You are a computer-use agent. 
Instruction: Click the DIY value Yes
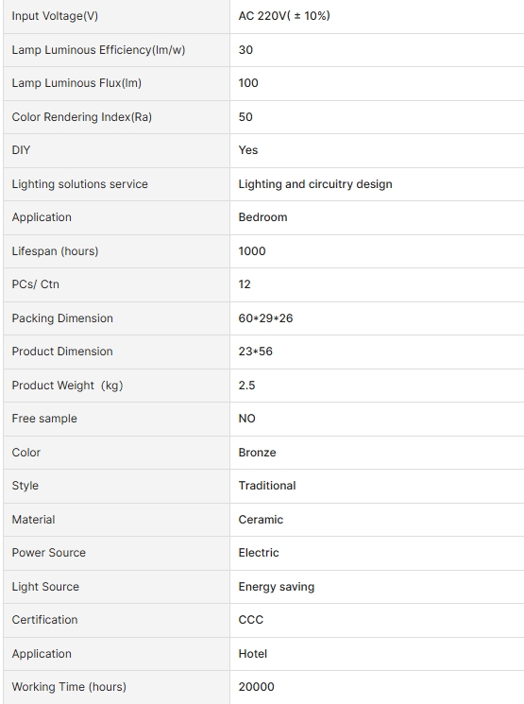[248, 150]
